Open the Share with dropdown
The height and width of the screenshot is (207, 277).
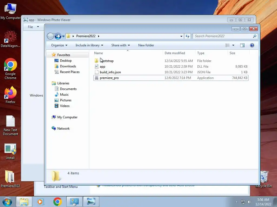click(121, 45)
